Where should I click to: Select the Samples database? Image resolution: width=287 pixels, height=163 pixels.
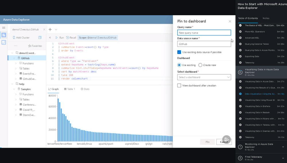pyautogui.click(x=26, y=89)
